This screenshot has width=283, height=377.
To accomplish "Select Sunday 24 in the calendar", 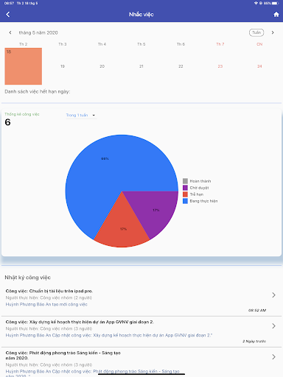I will point(259,66).
